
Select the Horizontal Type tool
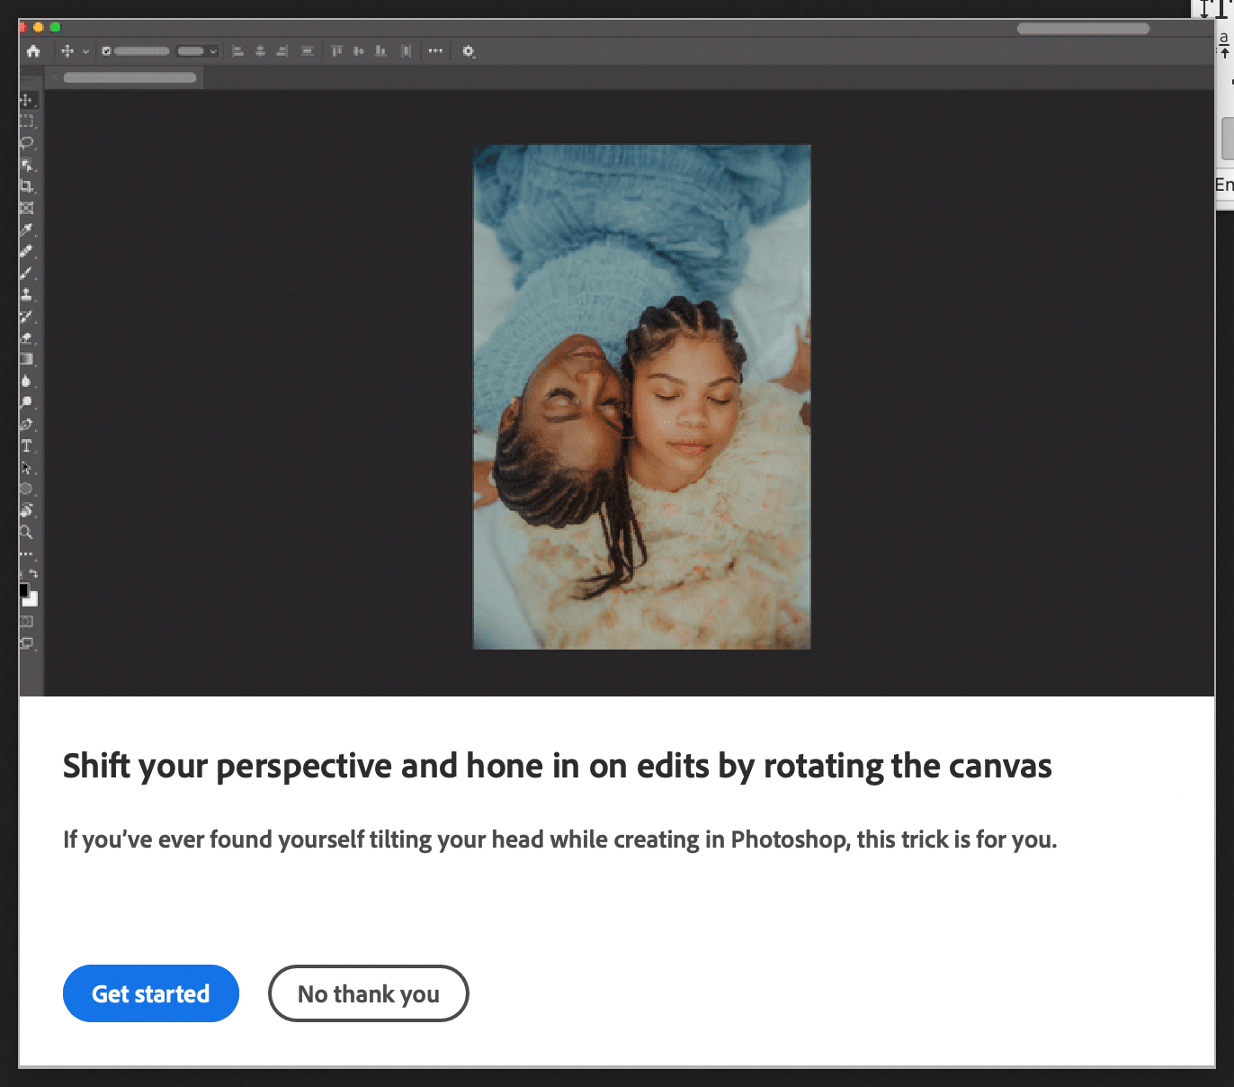pos(26,446)
